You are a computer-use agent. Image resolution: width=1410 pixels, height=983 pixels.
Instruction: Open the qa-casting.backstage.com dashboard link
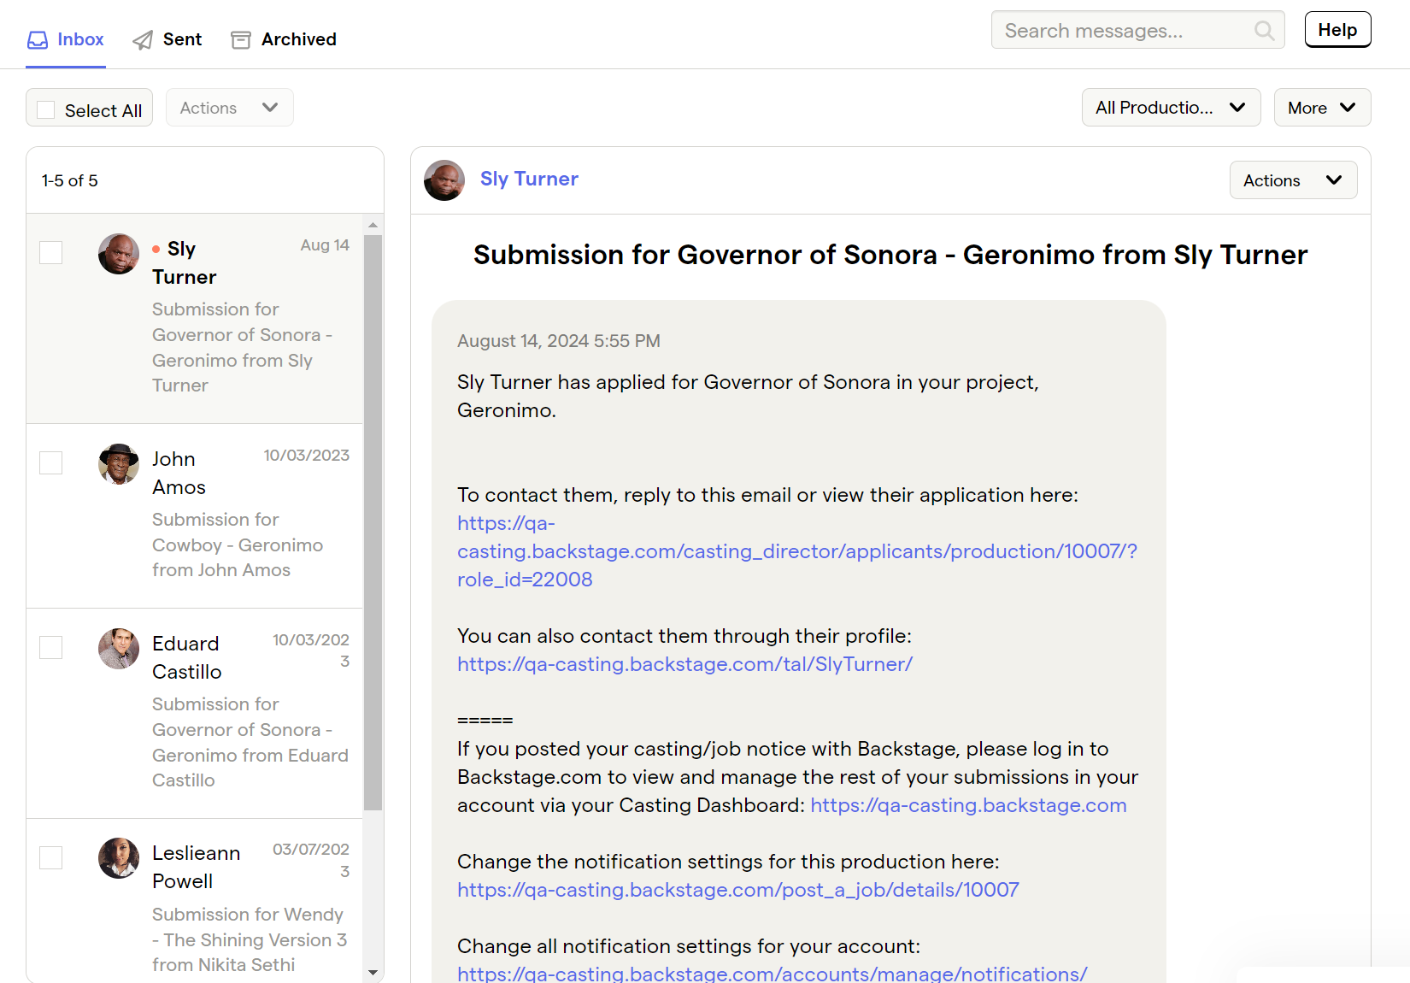[x=968, y=805]
